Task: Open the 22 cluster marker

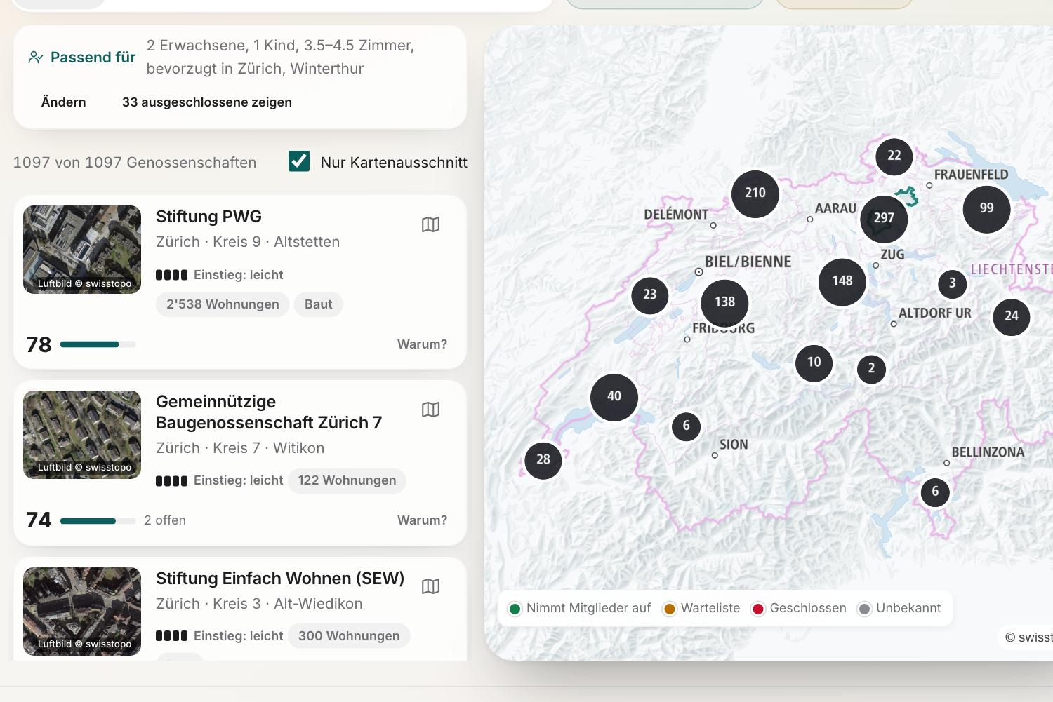Action: click(x=894, y=156)
